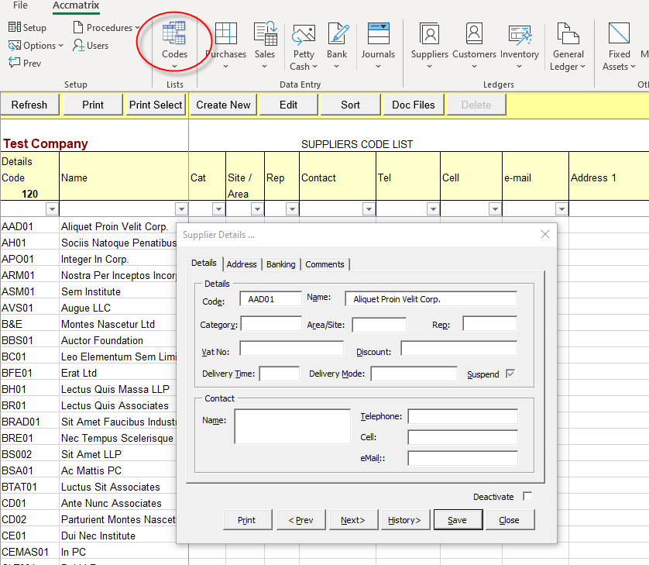The width and height of the screenshot is (649, 565).
Task: Click the Create New button
Action: point(223,105)
